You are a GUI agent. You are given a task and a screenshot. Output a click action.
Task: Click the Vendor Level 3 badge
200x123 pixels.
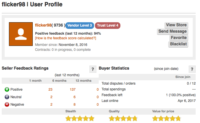[x=80, y=25]
